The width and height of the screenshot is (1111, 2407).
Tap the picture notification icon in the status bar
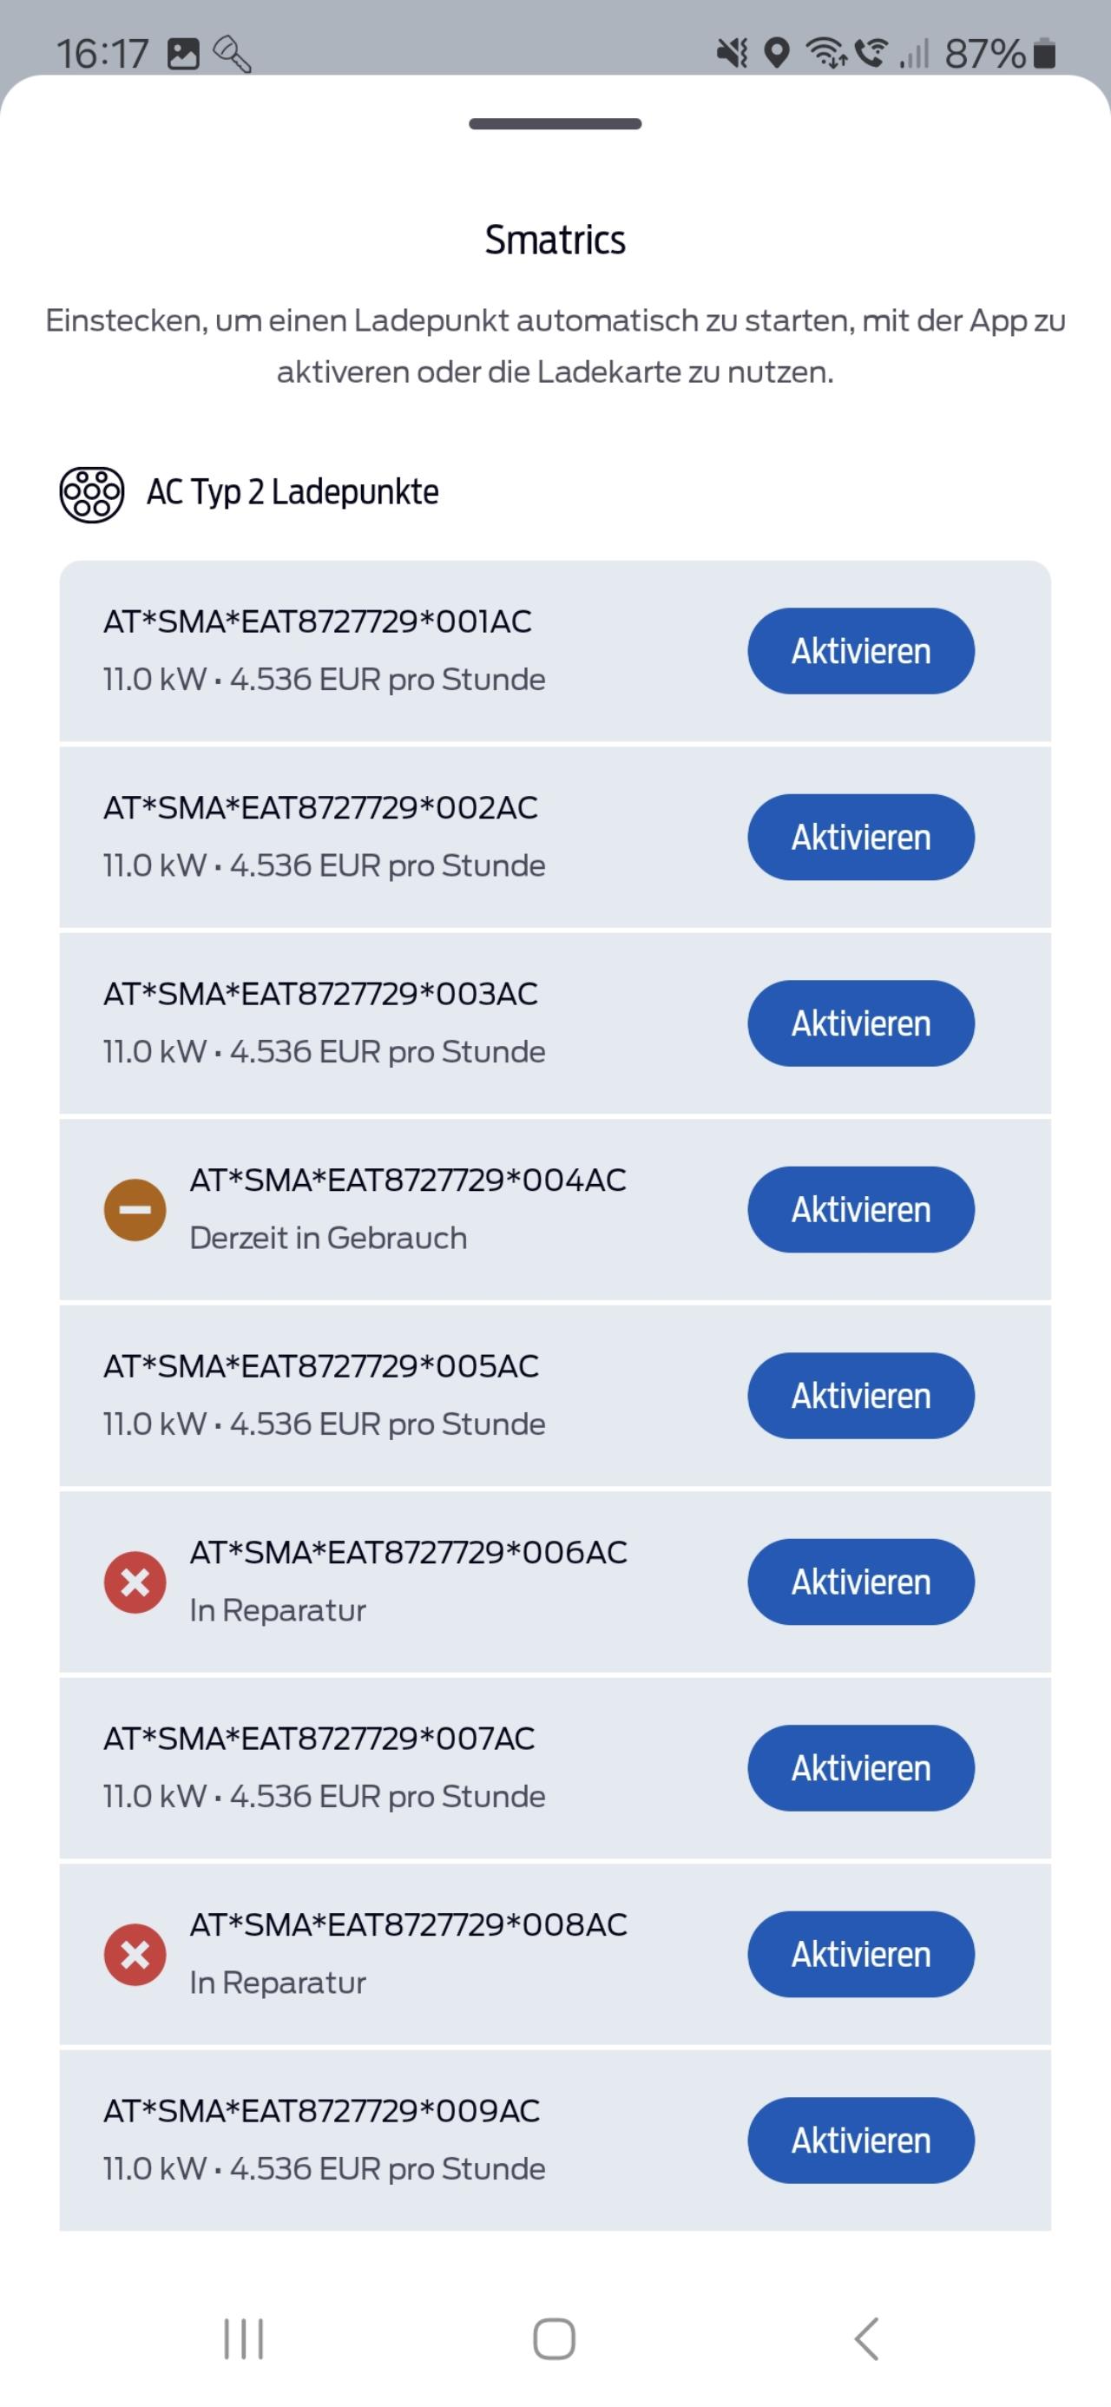(183, 54)
